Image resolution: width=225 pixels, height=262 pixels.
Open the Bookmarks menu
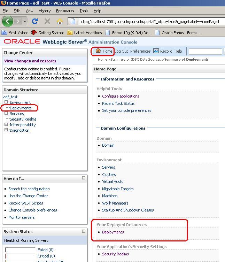coord(65,11)
